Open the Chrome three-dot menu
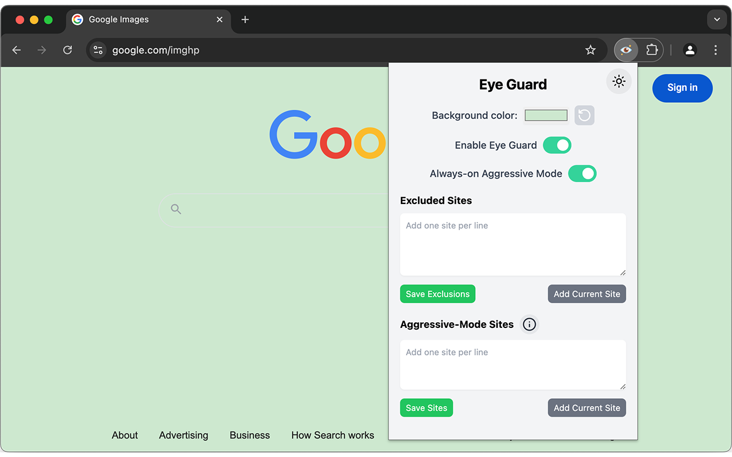This screenshot has height=457, width=732. (715, 50)
